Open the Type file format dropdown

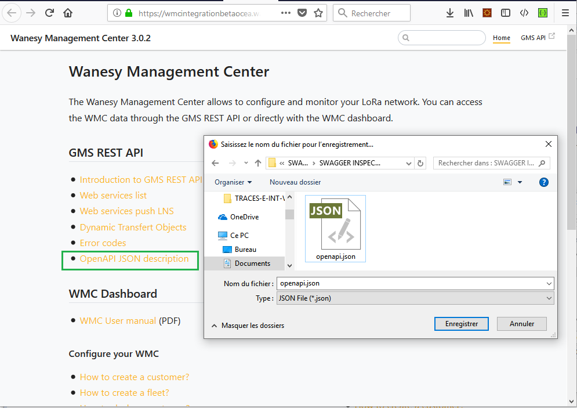click(415, 298)
